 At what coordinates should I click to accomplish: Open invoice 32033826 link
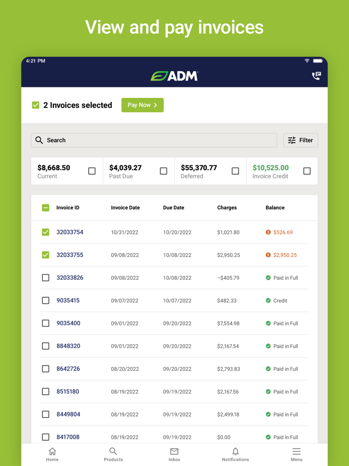(x=70, y=277)
